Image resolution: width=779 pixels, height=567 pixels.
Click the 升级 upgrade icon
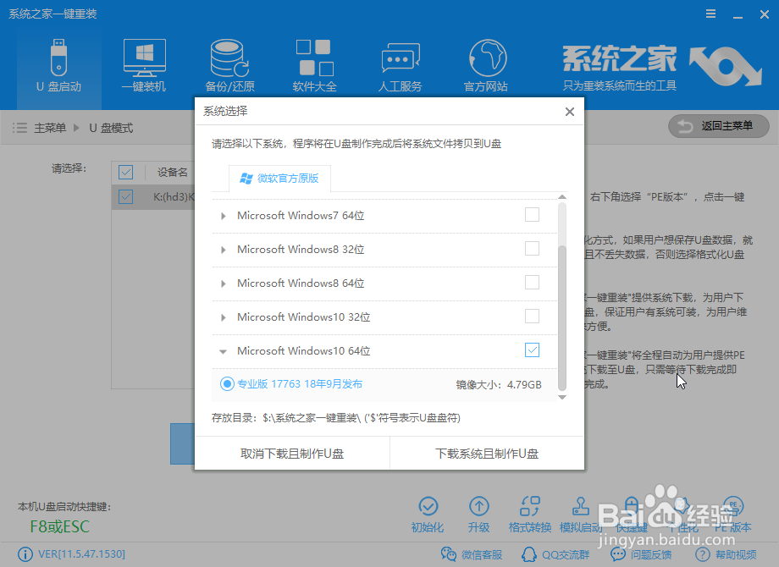479,515
